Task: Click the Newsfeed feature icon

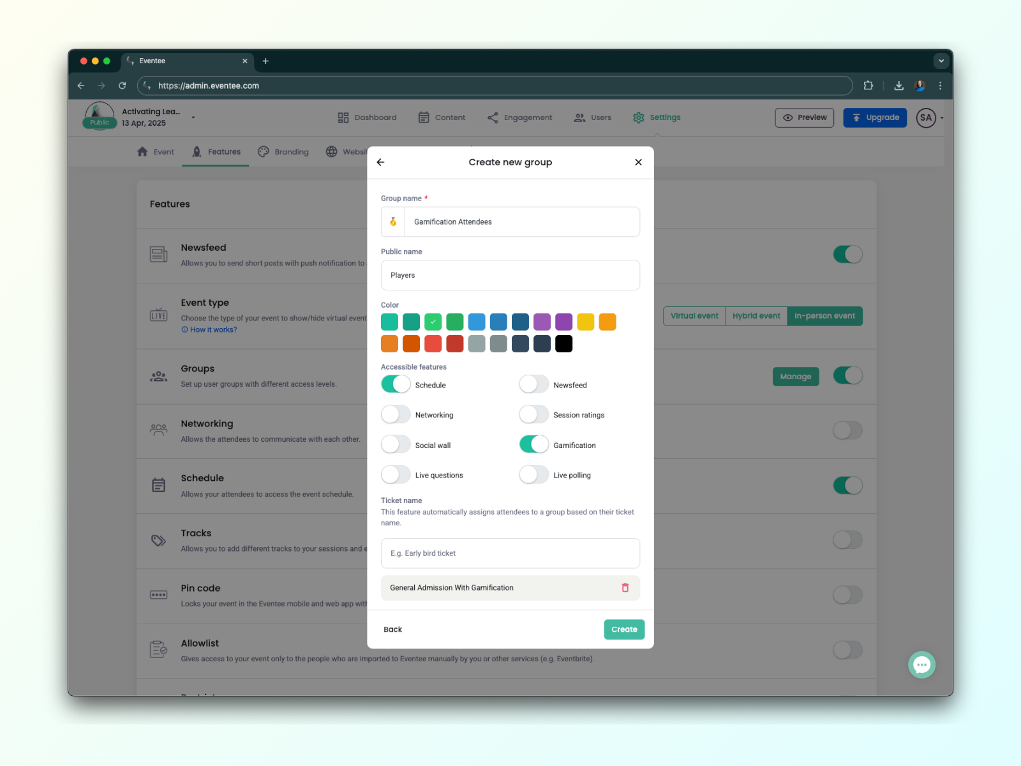Action: click(158, 255)
